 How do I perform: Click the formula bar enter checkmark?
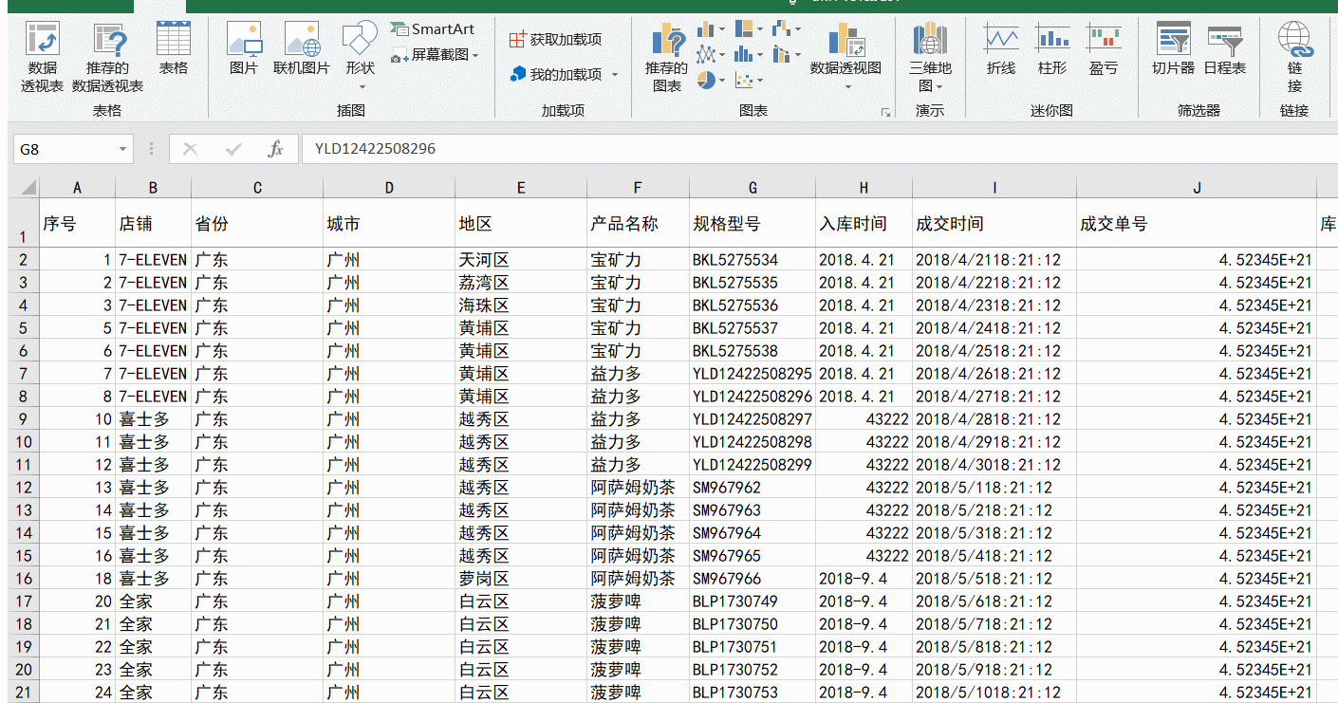click(x=233, y=149)
